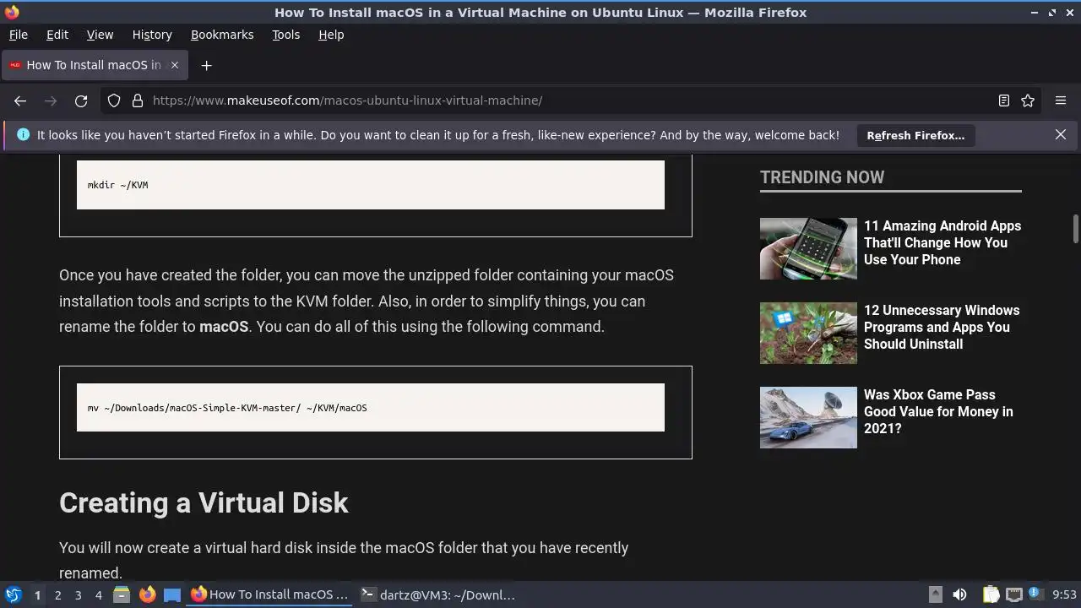Select the How To Install macOS tab

coord(93,65)
